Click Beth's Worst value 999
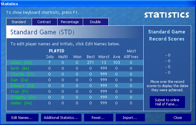The height and width of the screenshot is (125, 196). click(x=103, y=68)
